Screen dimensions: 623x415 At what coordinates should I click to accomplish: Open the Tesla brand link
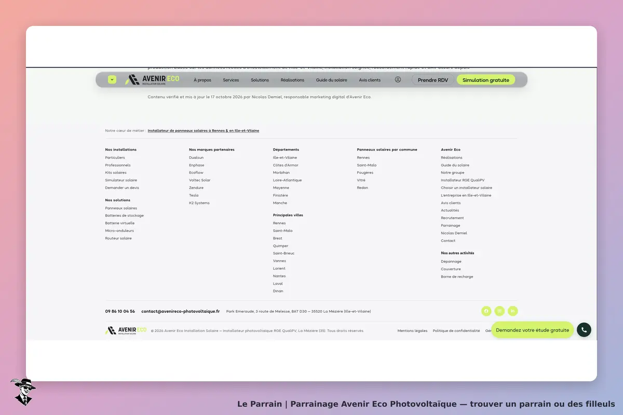(194, 195)
